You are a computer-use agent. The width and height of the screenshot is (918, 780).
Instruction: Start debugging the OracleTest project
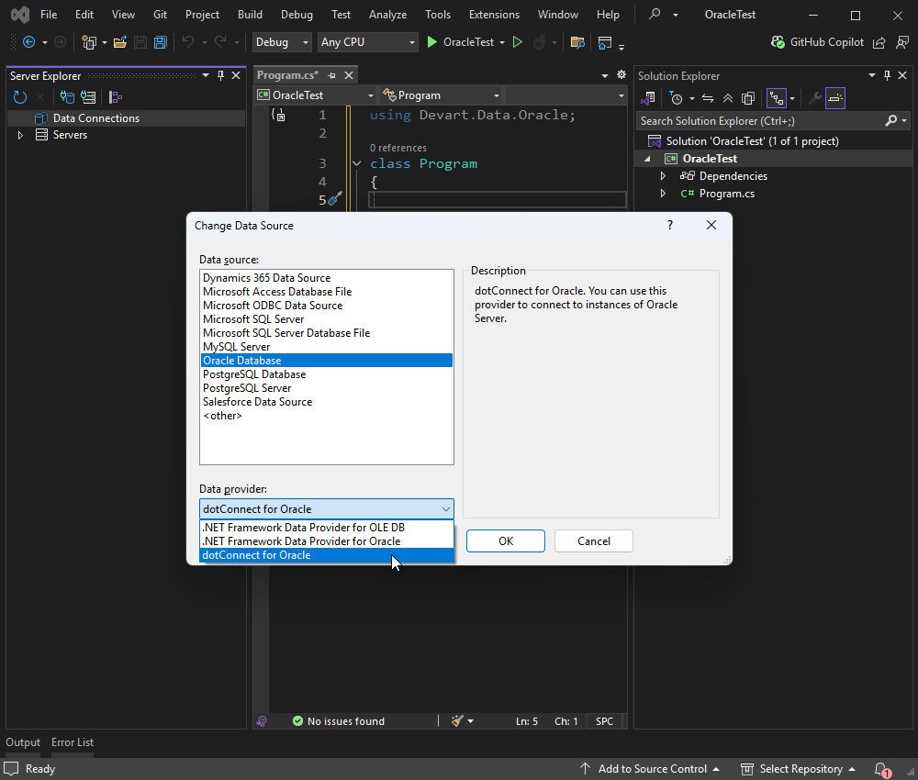(431, 41)
